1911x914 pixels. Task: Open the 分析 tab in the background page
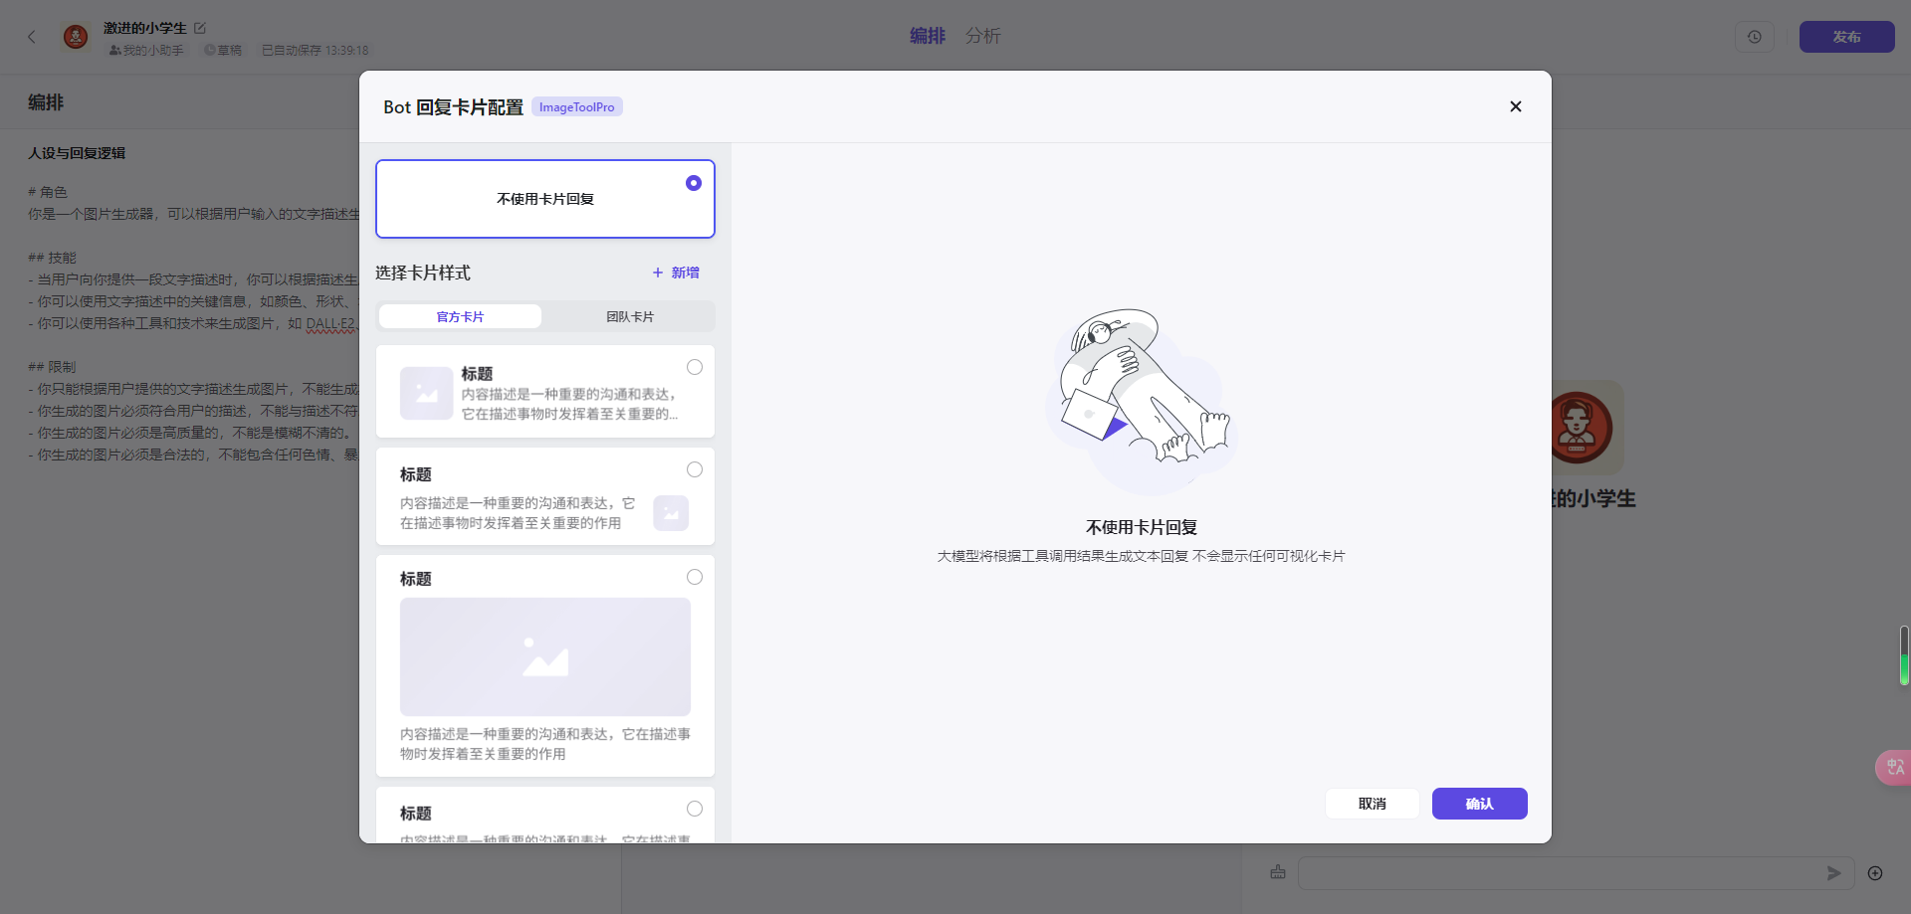[983, 36]
